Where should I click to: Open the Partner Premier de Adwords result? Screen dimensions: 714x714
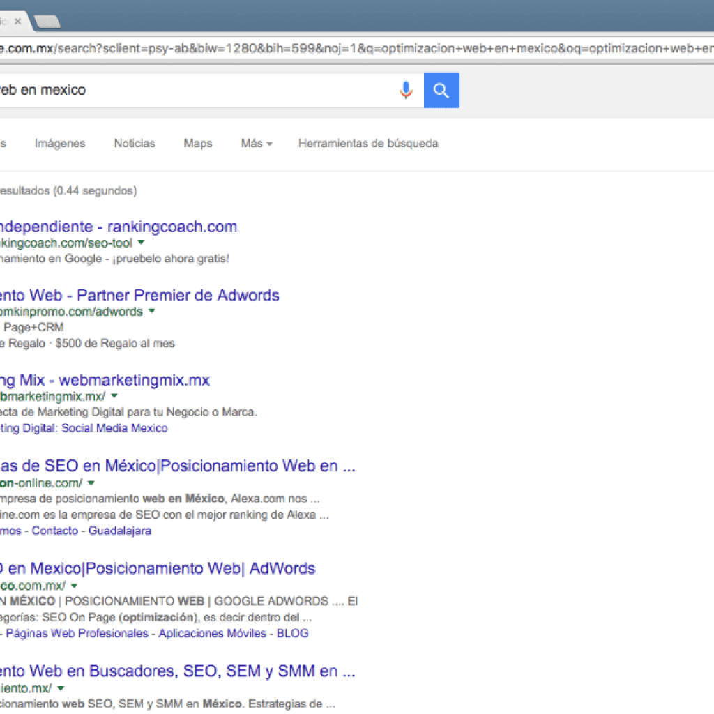139,296
